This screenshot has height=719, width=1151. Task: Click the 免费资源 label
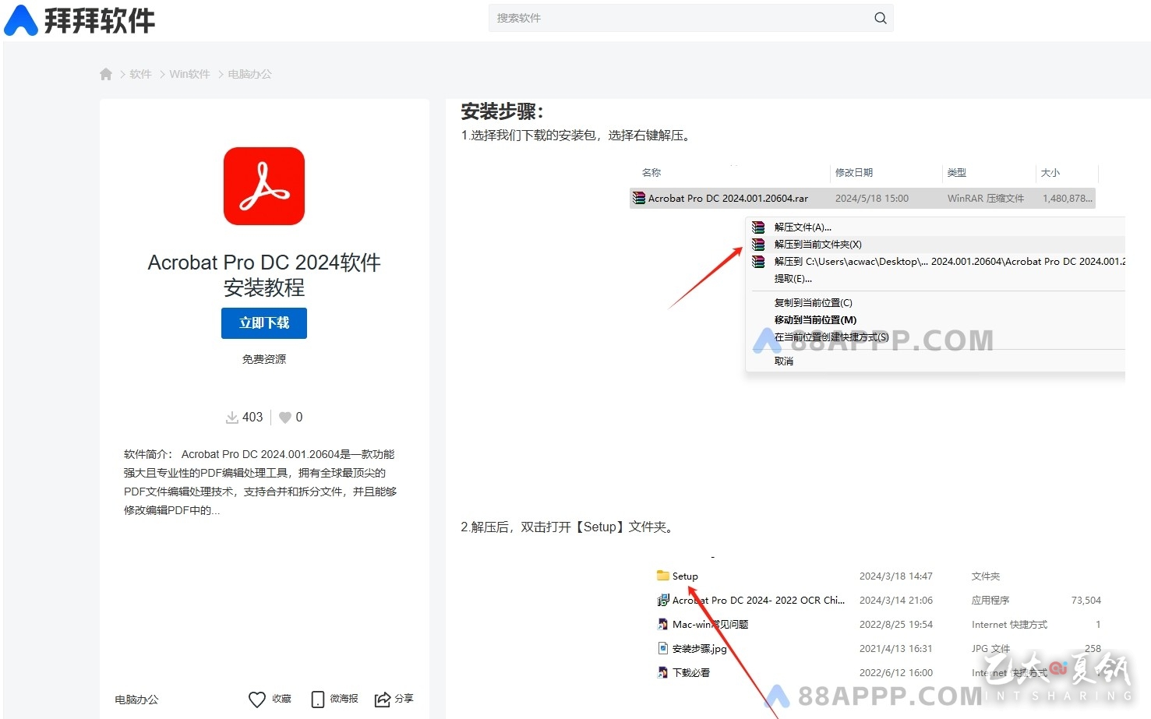tap(264, 359)
